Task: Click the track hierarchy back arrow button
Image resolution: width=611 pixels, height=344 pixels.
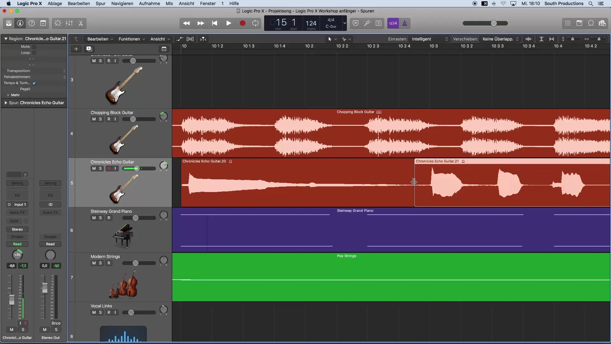Action: coord(76,39)
